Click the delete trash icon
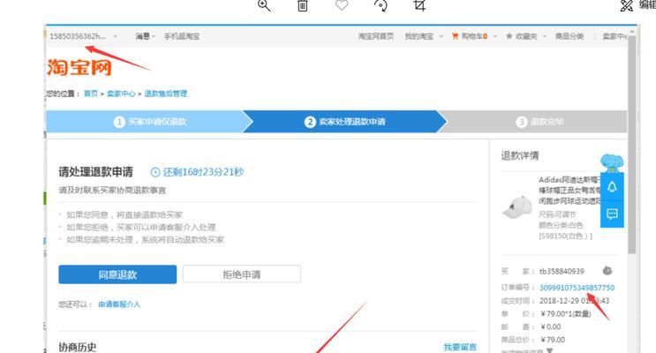Image resolution: width=656 pixels, height=353 pixels. [303, 5]
